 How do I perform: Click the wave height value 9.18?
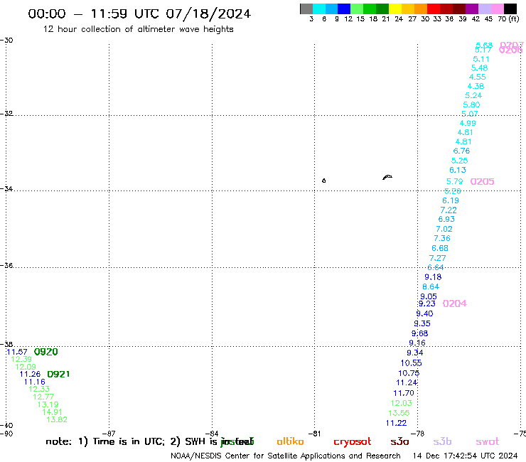pyautogui.click(x=433, y=277)
